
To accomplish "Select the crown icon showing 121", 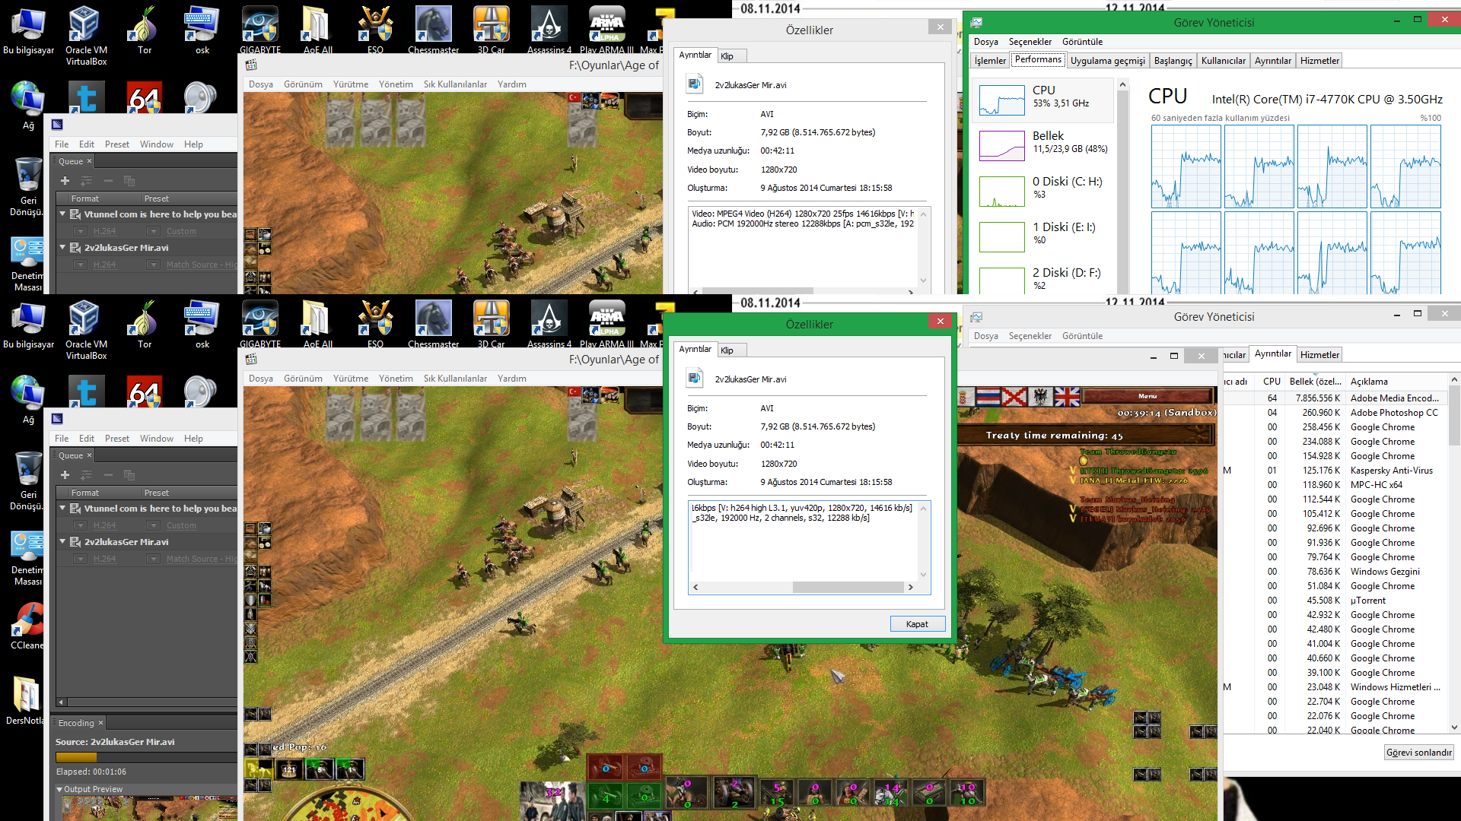I will [289, 769].
